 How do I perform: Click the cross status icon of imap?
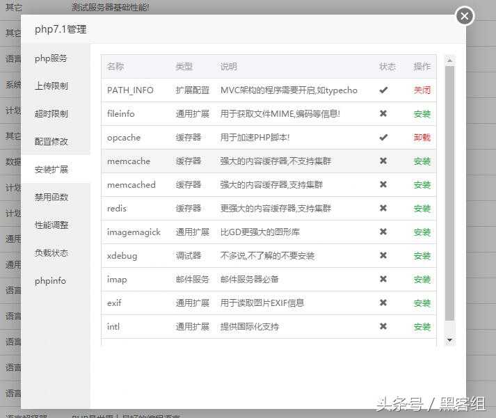pyautogui.click(x=383, y=279)
